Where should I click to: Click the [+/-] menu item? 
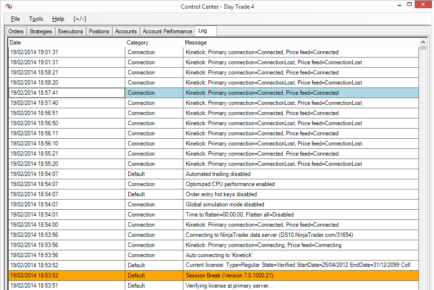80,19
